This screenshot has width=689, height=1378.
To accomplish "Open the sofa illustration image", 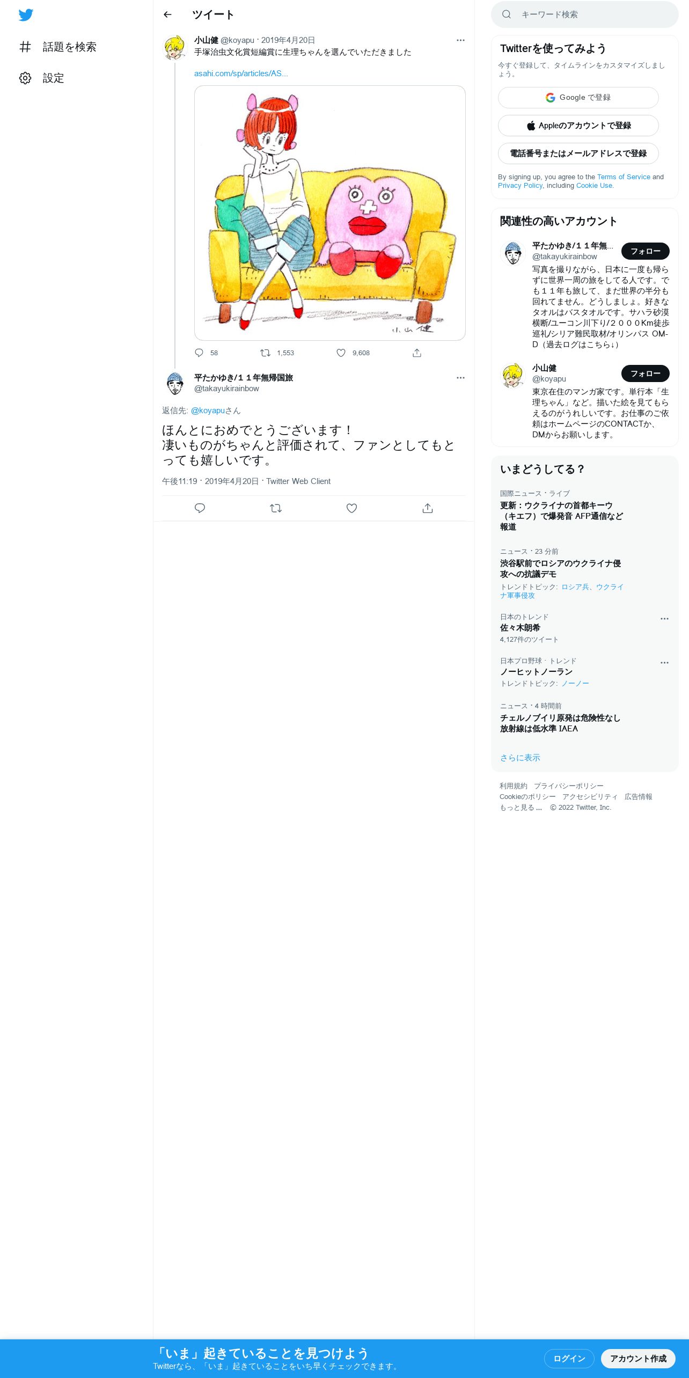I will tap(330, 213).
